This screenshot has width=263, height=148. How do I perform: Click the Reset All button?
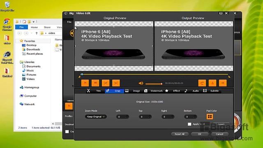tap(180, 134)
